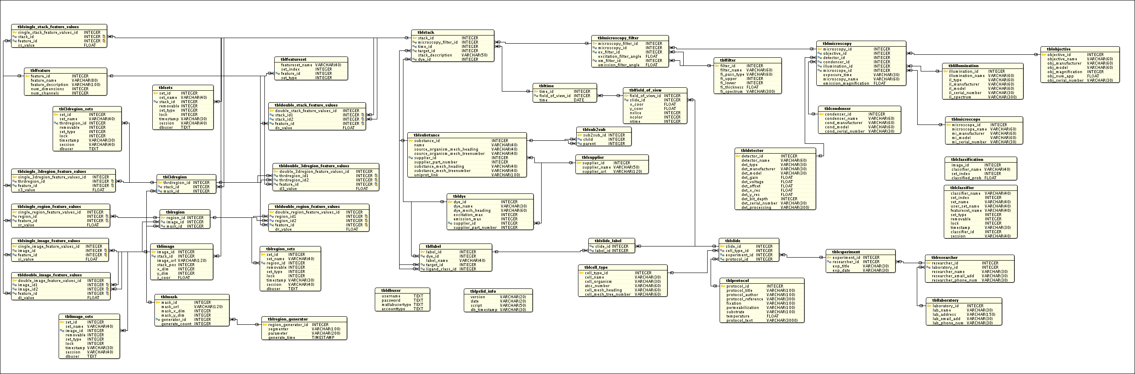Screen dimensions: 1135x374
Task: Select the tblexperiment table header
Action: point(860,252)
